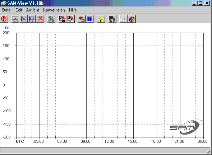212x155 pixels.
Task: Click the SAM logo toolbar icon
Action: [x=123, y=19]
